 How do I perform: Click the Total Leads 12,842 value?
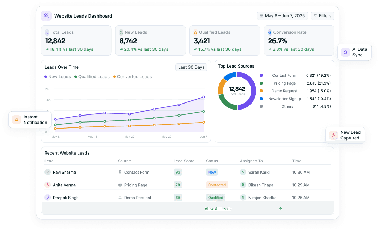(x=55, y=41)
